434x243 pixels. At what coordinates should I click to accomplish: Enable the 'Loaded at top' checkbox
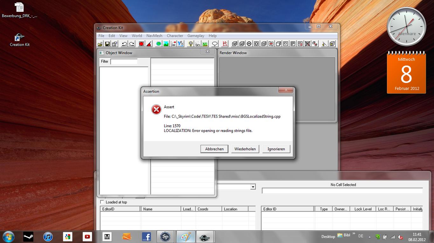click(102, 202)
